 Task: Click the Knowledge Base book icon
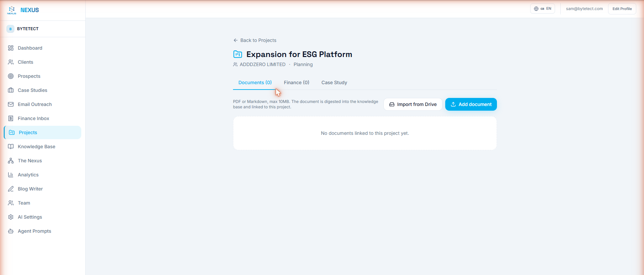click(x=11, y=147)
